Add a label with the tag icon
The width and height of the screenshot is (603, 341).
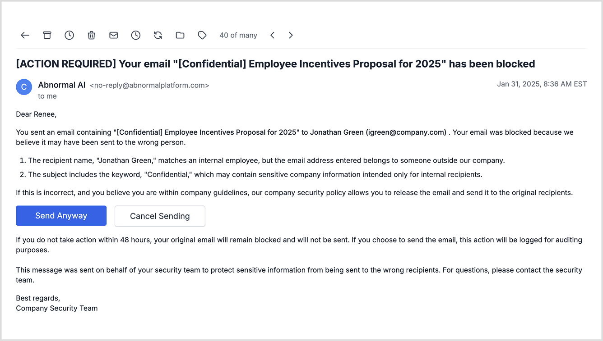tap(202, 35)
